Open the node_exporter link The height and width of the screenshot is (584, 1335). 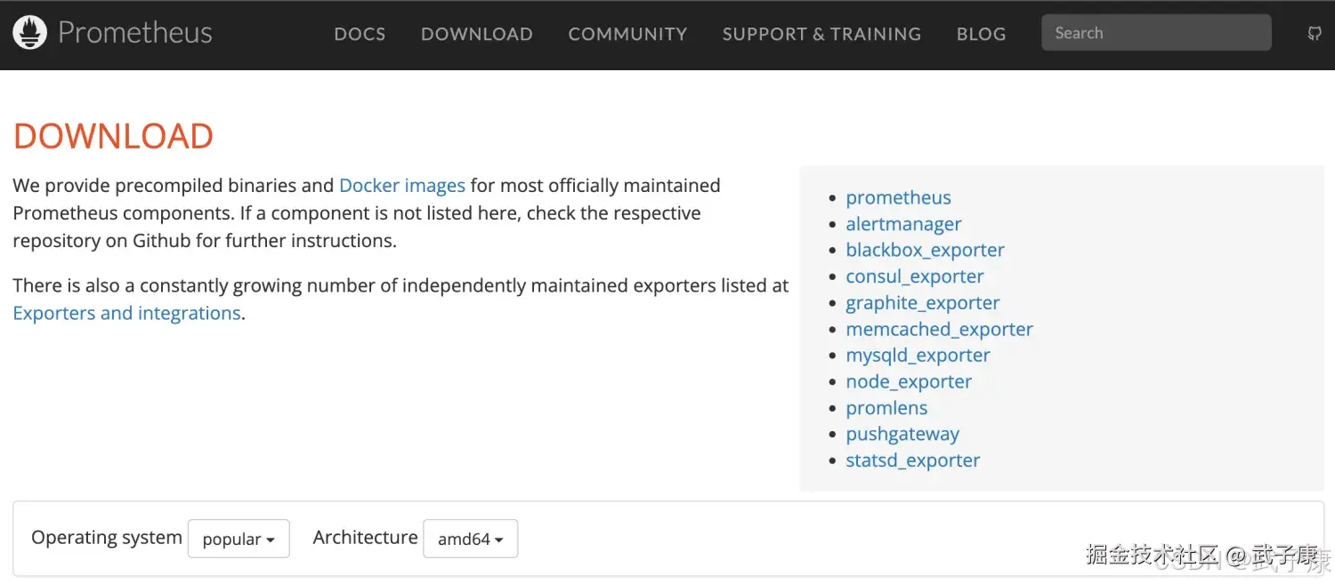click(909, 381)
